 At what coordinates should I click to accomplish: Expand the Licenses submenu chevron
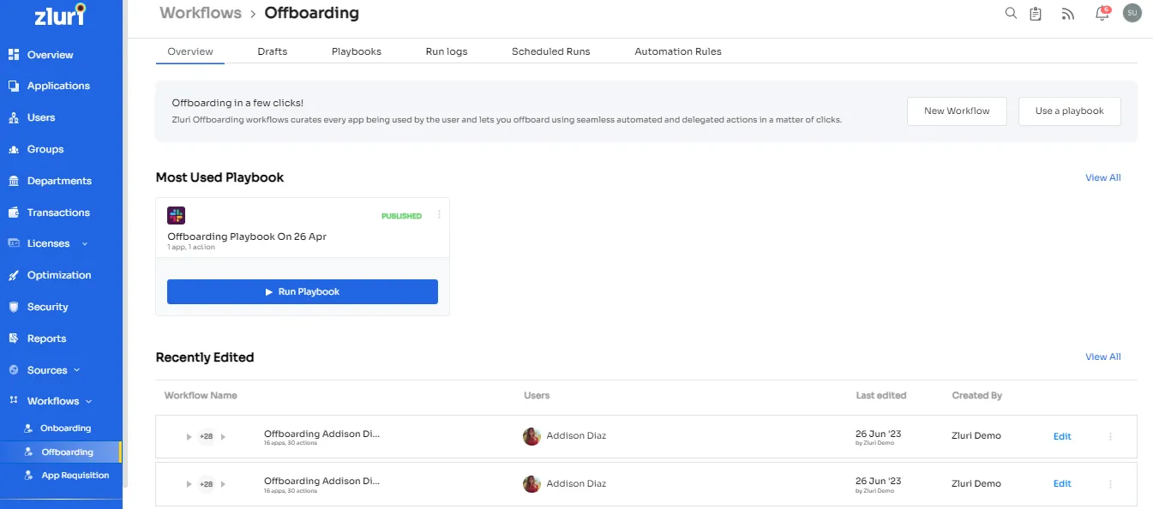(x=84, y=244)
